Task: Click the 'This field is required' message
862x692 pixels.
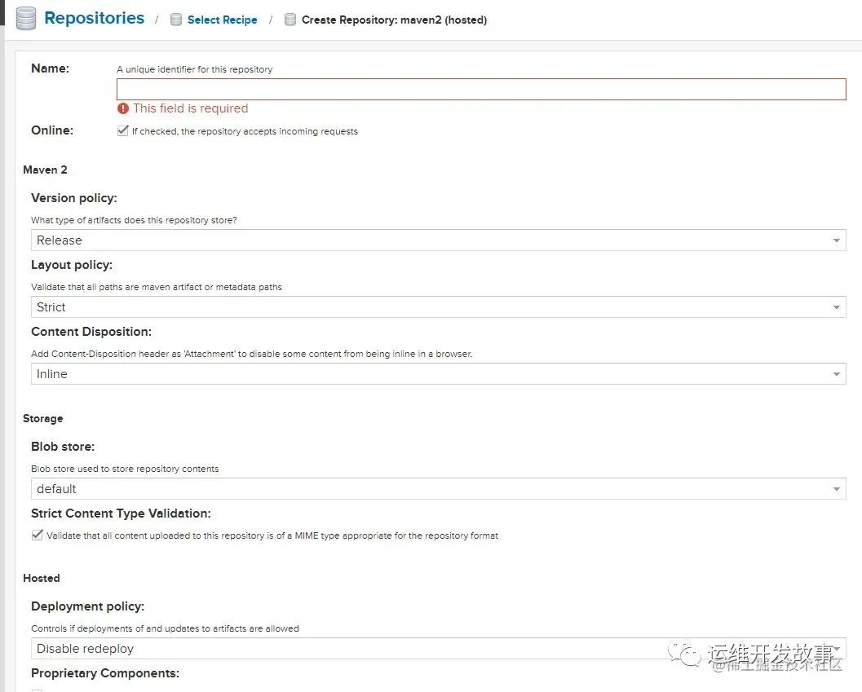Action: [190, 108]
